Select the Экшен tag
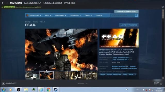The height and width of the screenshot is (92, 165). pos(125,74)
